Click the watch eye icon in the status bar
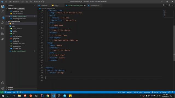The height and width of the screenshot is (98, 175). tap(14, 92)
